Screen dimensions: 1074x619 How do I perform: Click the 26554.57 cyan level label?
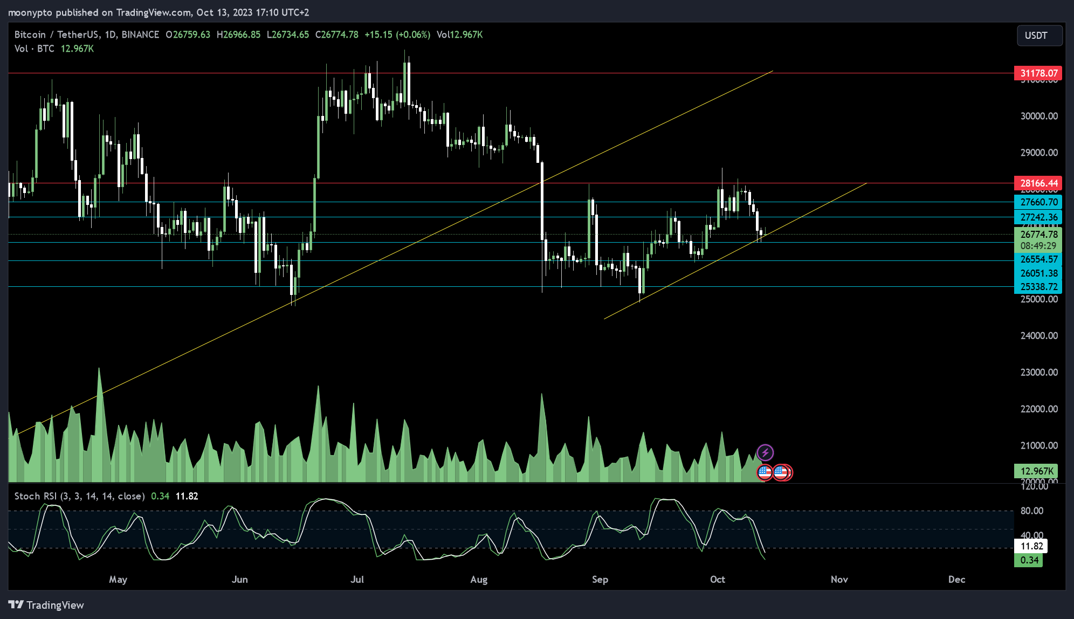pyautogui.click(x=1038, y=259)
